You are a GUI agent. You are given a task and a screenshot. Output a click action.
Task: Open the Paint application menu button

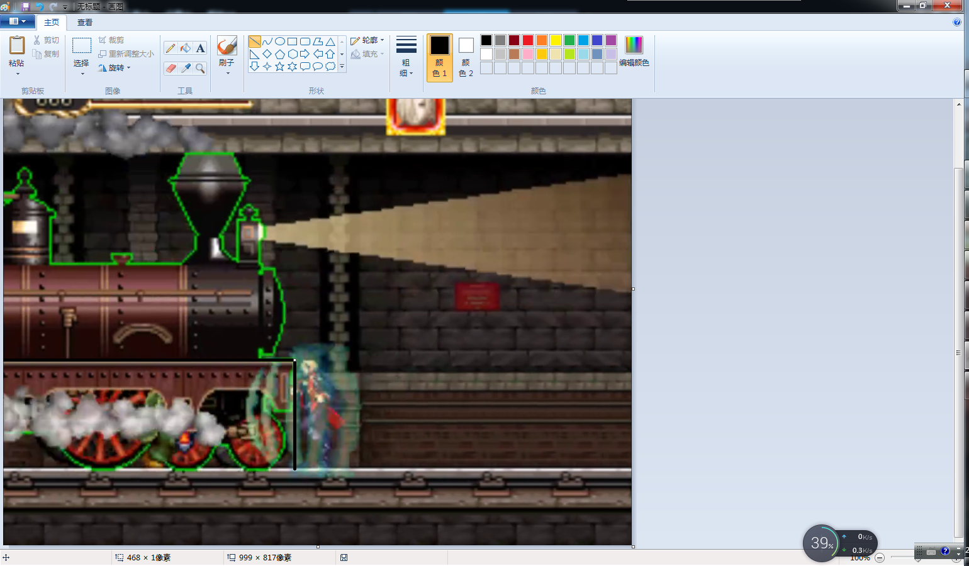click(x=18, y=21)
